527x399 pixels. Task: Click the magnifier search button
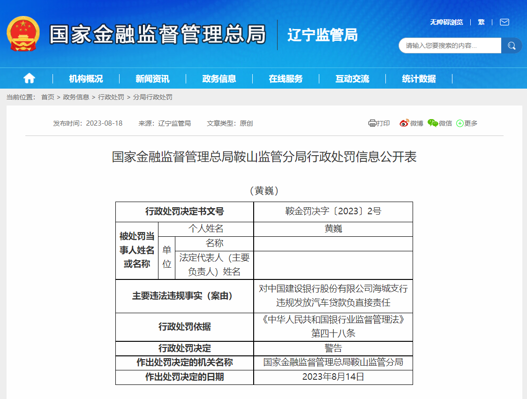pyautogui.click(x=512, y=45)
